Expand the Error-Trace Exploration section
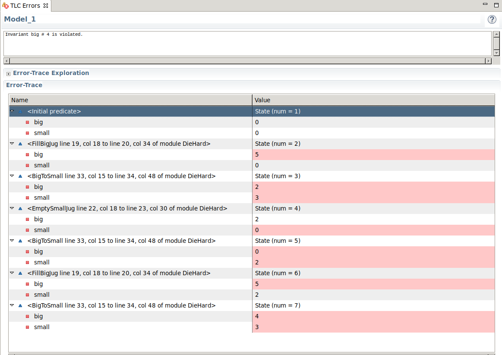The image size is (502, 355). coord(8,74)
